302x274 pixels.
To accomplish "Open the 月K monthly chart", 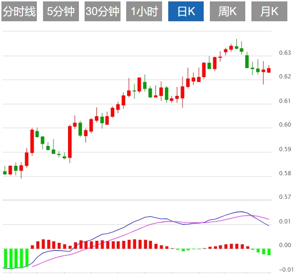I will 269,12.
